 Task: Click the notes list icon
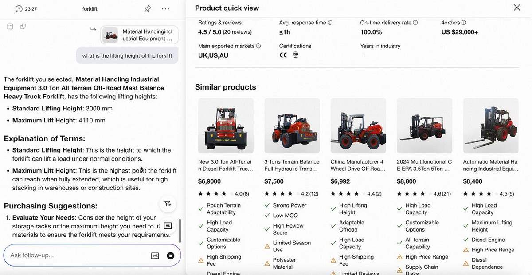pos(10,27)
